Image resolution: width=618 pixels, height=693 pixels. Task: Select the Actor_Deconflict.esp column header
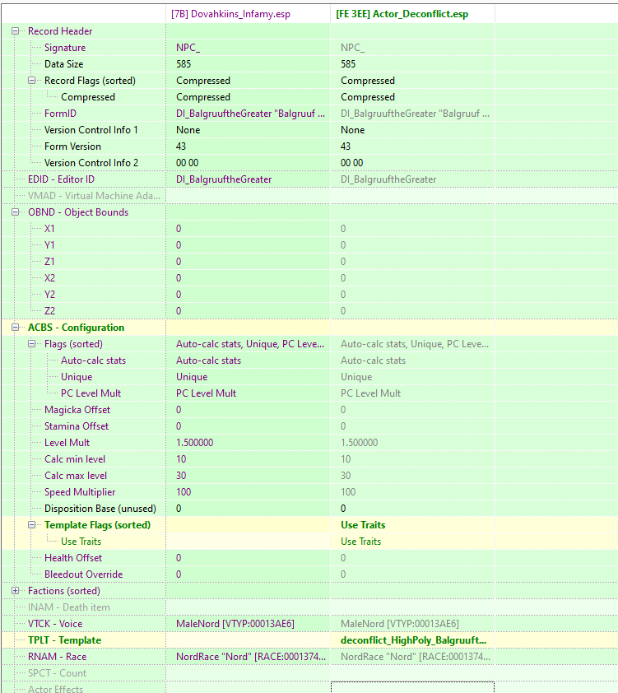(412, 14)
